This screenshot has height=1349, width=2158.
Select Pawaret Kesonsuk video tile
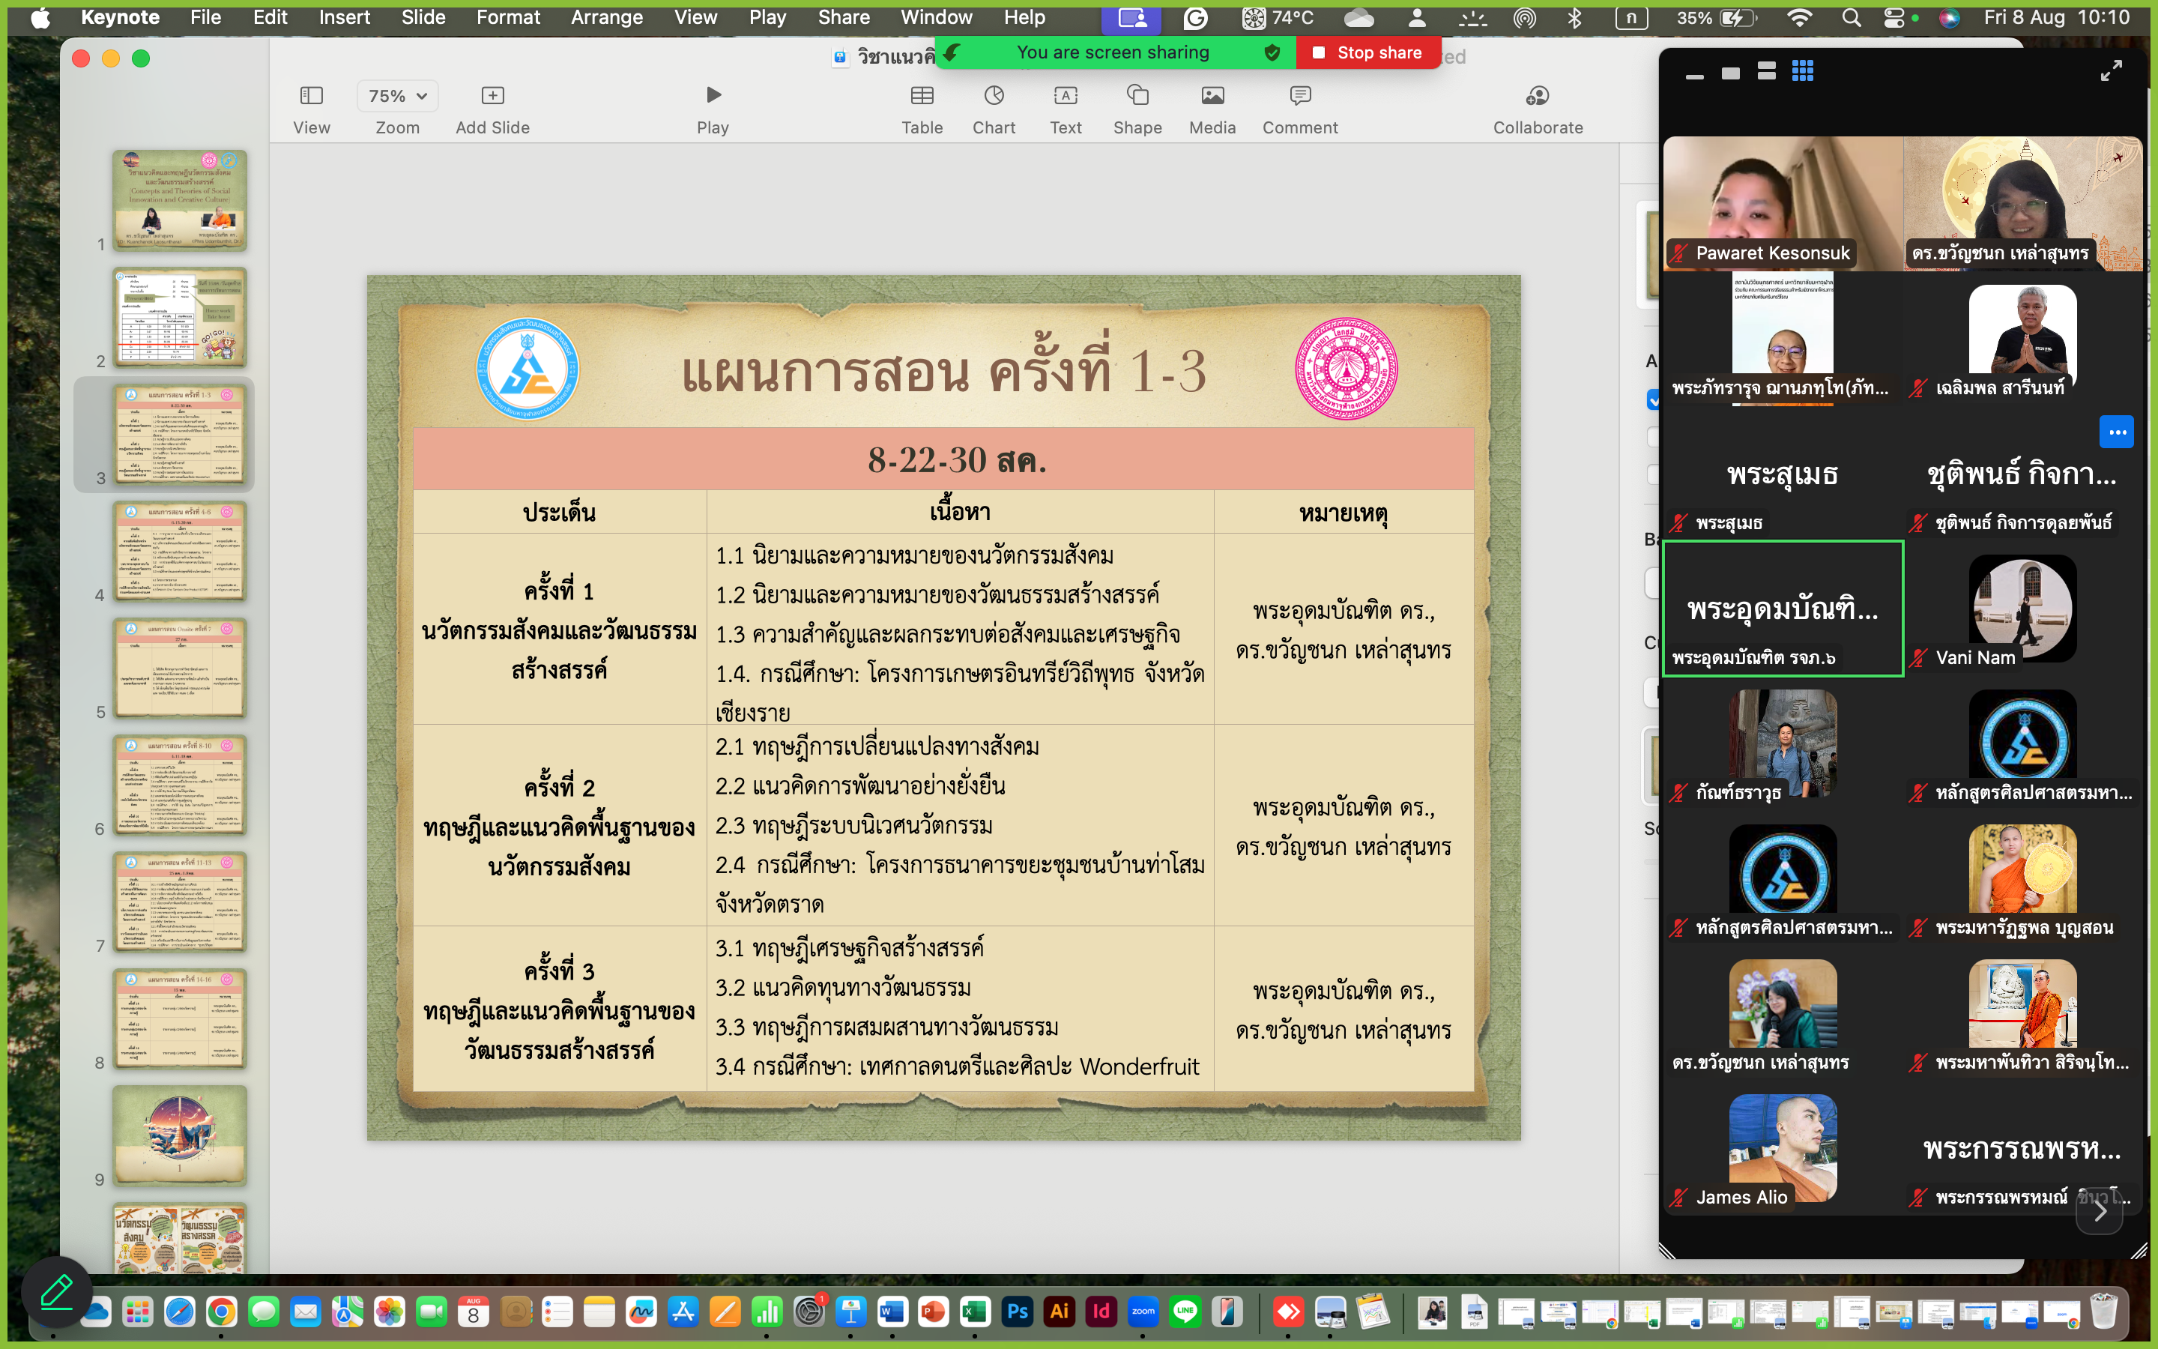click(1783, 202)
